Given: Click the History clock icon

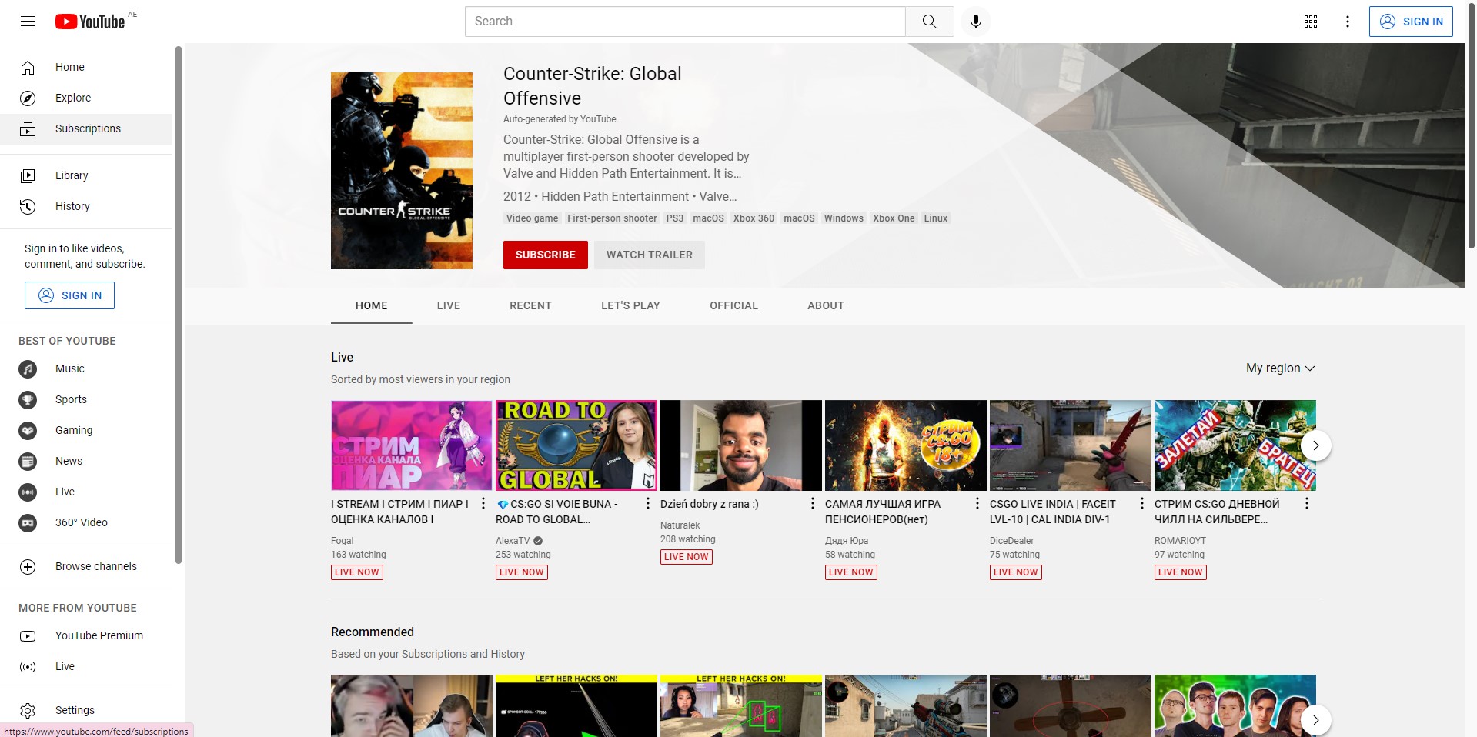Looking at the screenshot, I should coord(28,206).
